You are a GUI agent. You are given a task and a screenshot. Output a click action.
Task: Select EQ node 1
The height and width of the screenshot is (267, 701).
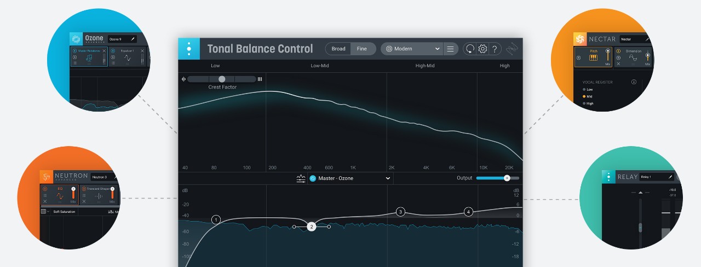tap(216, 220)
